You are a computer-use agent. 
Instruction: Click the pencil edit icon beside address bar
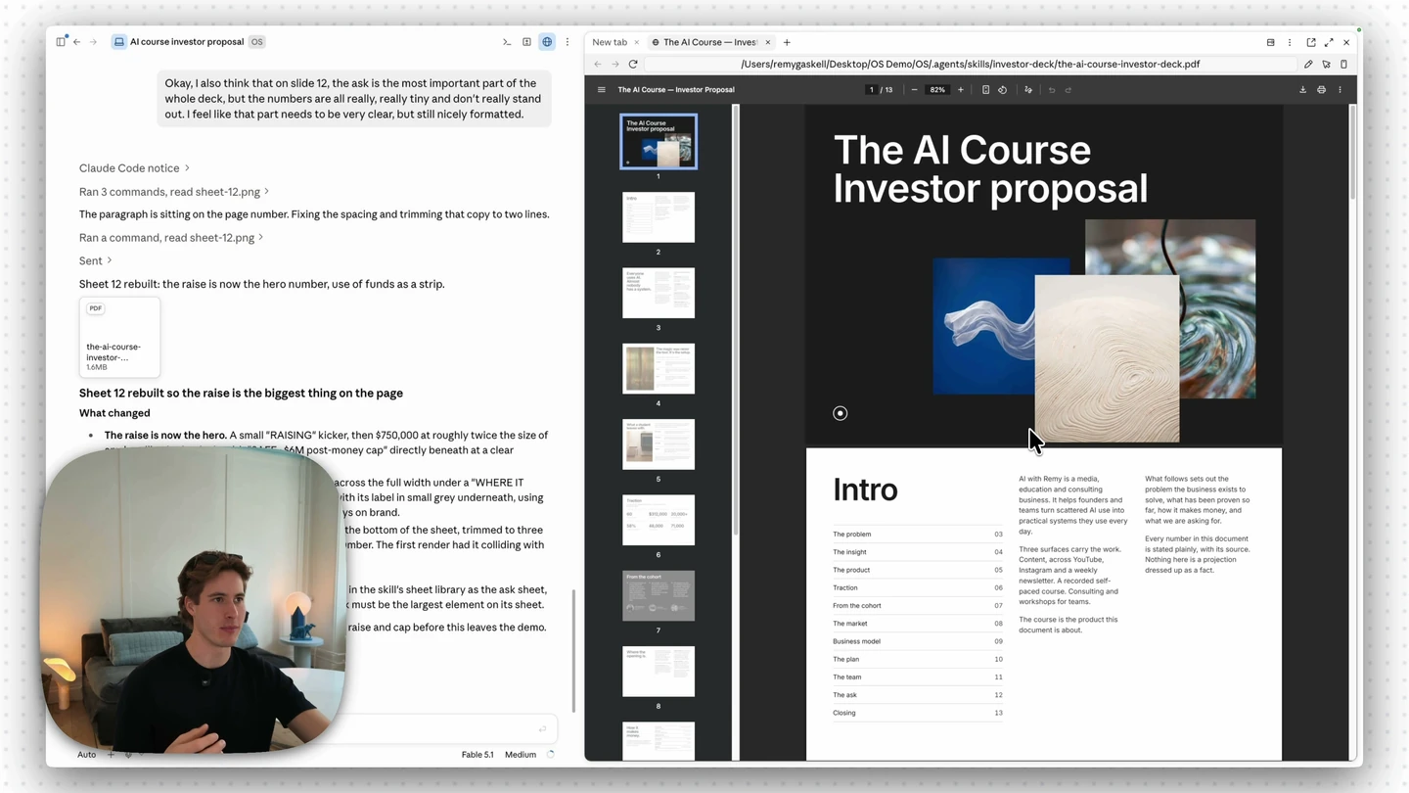point(1308,65)
